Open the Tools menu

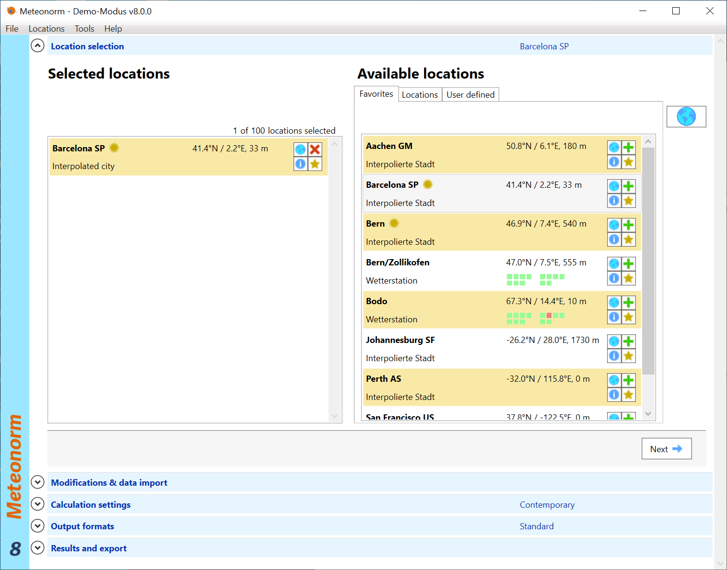pyautogui.click(x=84, y=29)
